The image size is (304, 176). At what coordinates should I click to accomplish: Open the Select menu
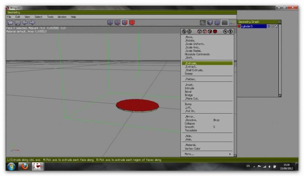(x=38, y=17)
